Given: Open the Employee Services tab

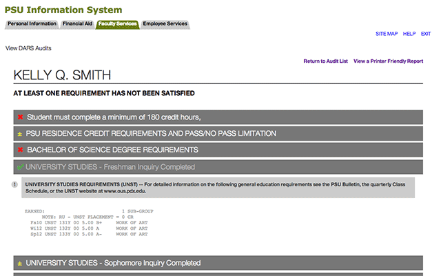Looking at the screenshot, I should [x=165, y=24].
